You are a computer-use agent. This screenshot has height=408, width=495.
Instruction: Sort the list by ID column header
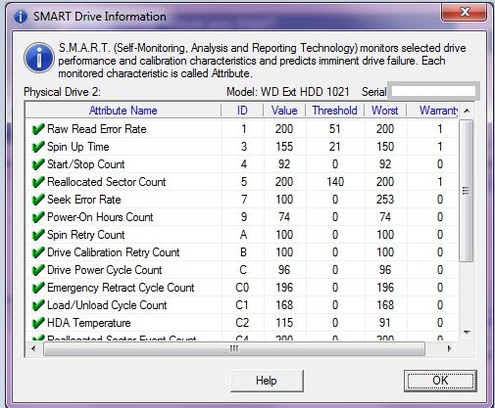(x=242, y=111)
